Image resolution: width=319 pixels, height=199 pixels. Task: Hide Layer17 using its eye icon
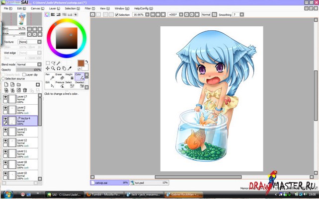(x=5, y=97)
